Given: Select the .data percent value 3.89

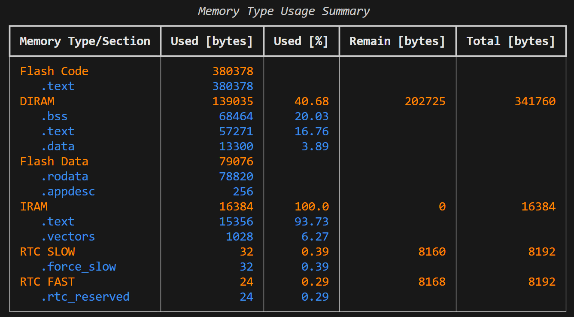Looking at the screenshot, I should click(315, 146).
